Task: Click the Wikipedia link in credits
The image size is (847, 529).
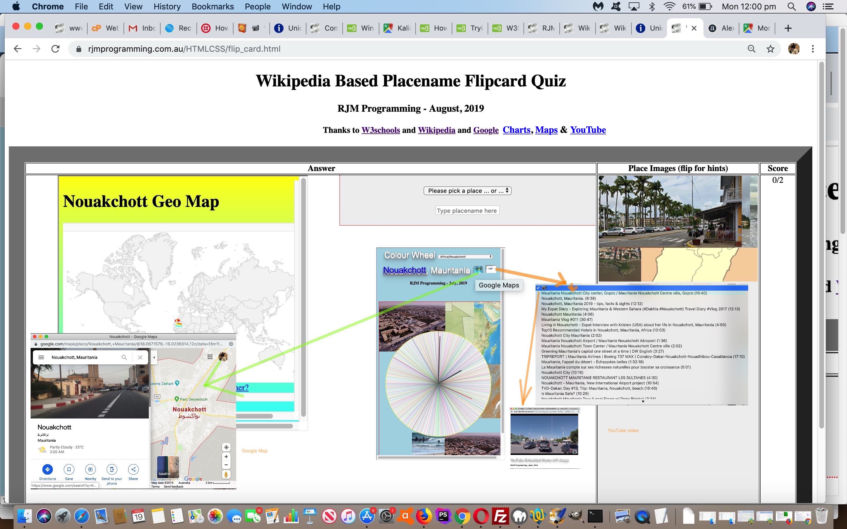Action: coord(436,130)
